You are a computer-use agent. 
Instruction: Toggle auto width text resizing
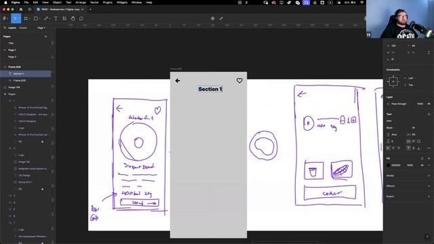pos(408,141)
